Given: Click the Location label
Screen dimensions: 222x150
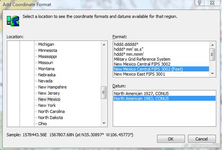Looking at the screenshot, I should (x=15, y=37).
